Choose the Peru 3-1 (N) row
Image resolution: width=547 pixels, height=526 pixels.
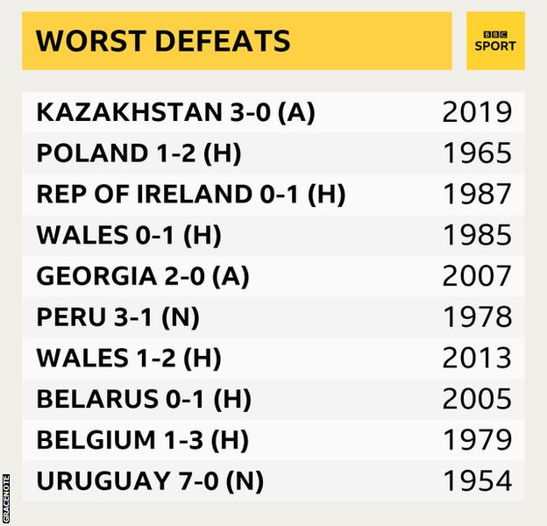pyautogui.click(x=273, y=317)
